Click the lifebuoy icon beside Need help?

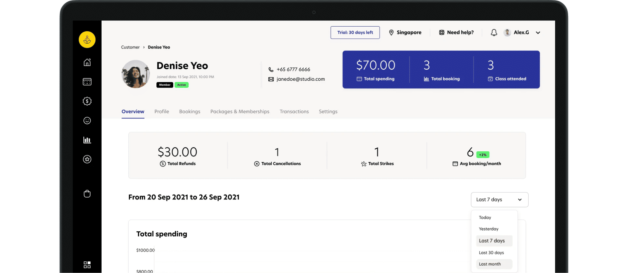pyautogui.click(x=442, y=33)
